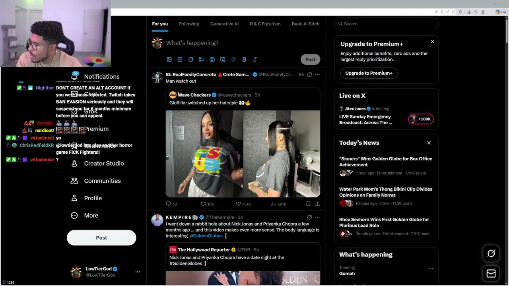Add media image to post composer
Screen dimensions: 509x286
click(x=169, y=60)
